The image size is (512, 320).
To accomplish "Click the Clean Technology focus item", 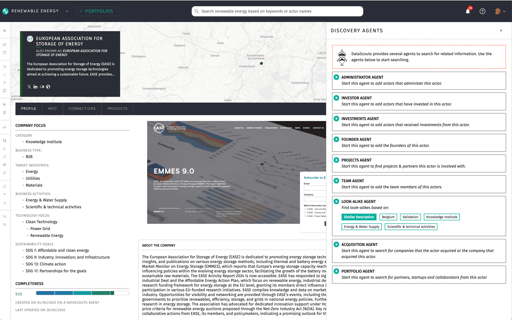I will (41, 222).
